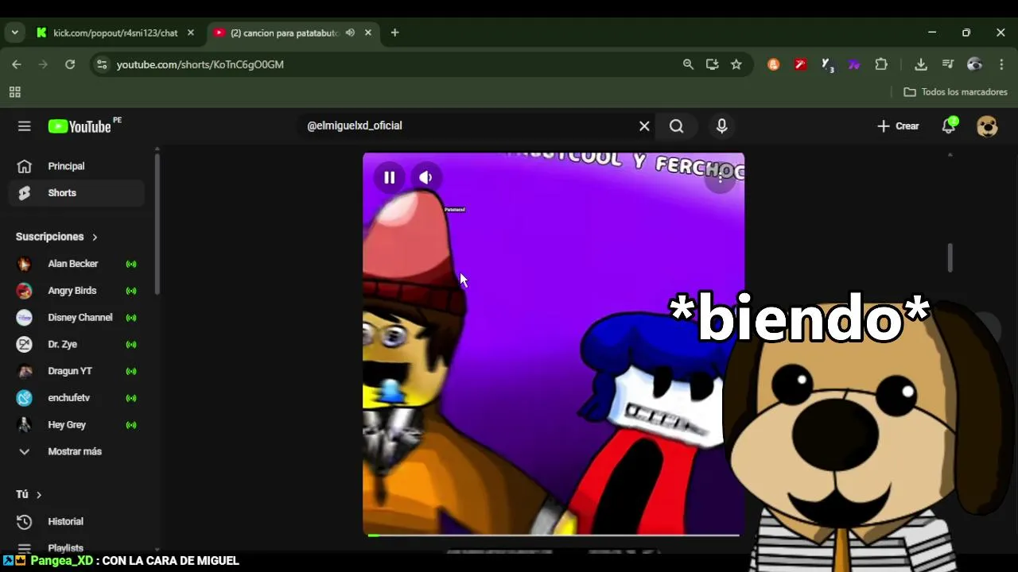Pause the Short video
Image resolution: width=1018 pixels, height=572 pixels.
point(389,177)
